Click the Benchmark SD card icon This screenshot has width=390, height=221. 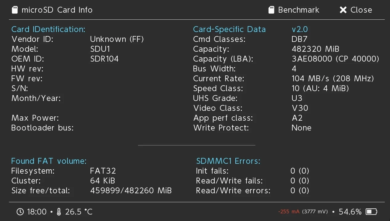click(271, 10)
